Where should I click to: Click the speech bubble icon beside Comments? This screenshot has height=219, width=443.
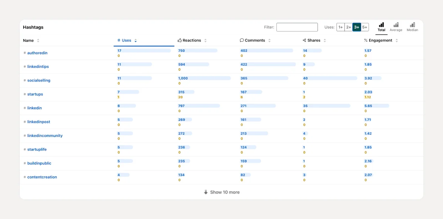point(242,40)
